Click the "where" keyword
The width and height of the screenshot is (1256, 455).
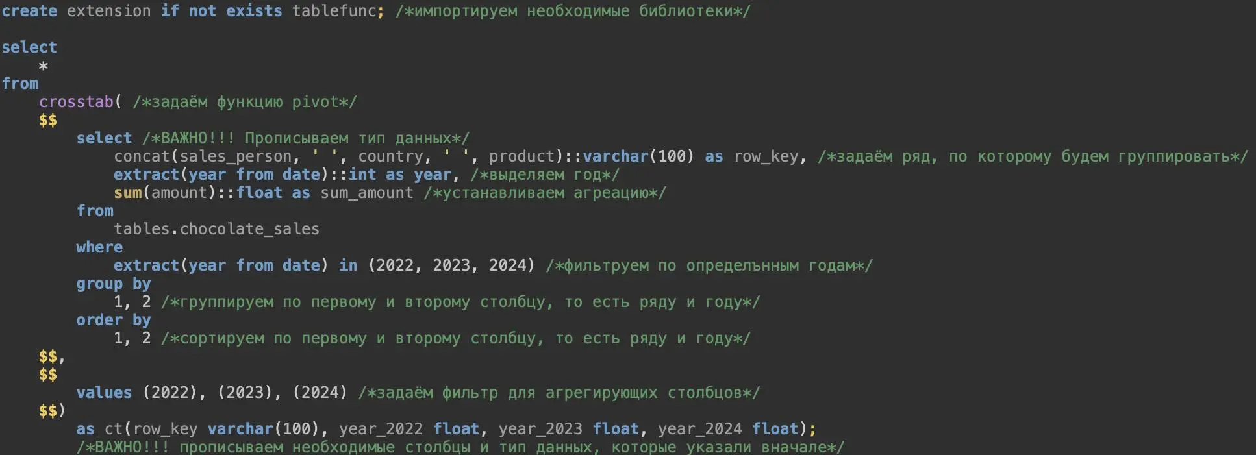99,247
